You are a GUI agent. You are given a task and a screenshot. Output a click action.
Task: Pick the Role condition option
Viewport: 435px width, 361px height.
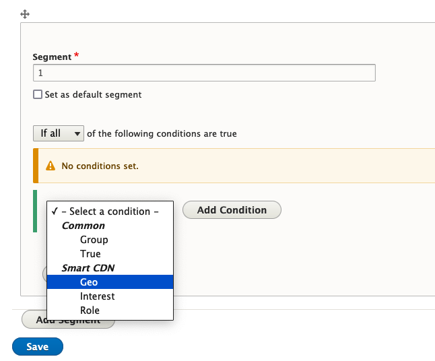(x=90, y=310)
